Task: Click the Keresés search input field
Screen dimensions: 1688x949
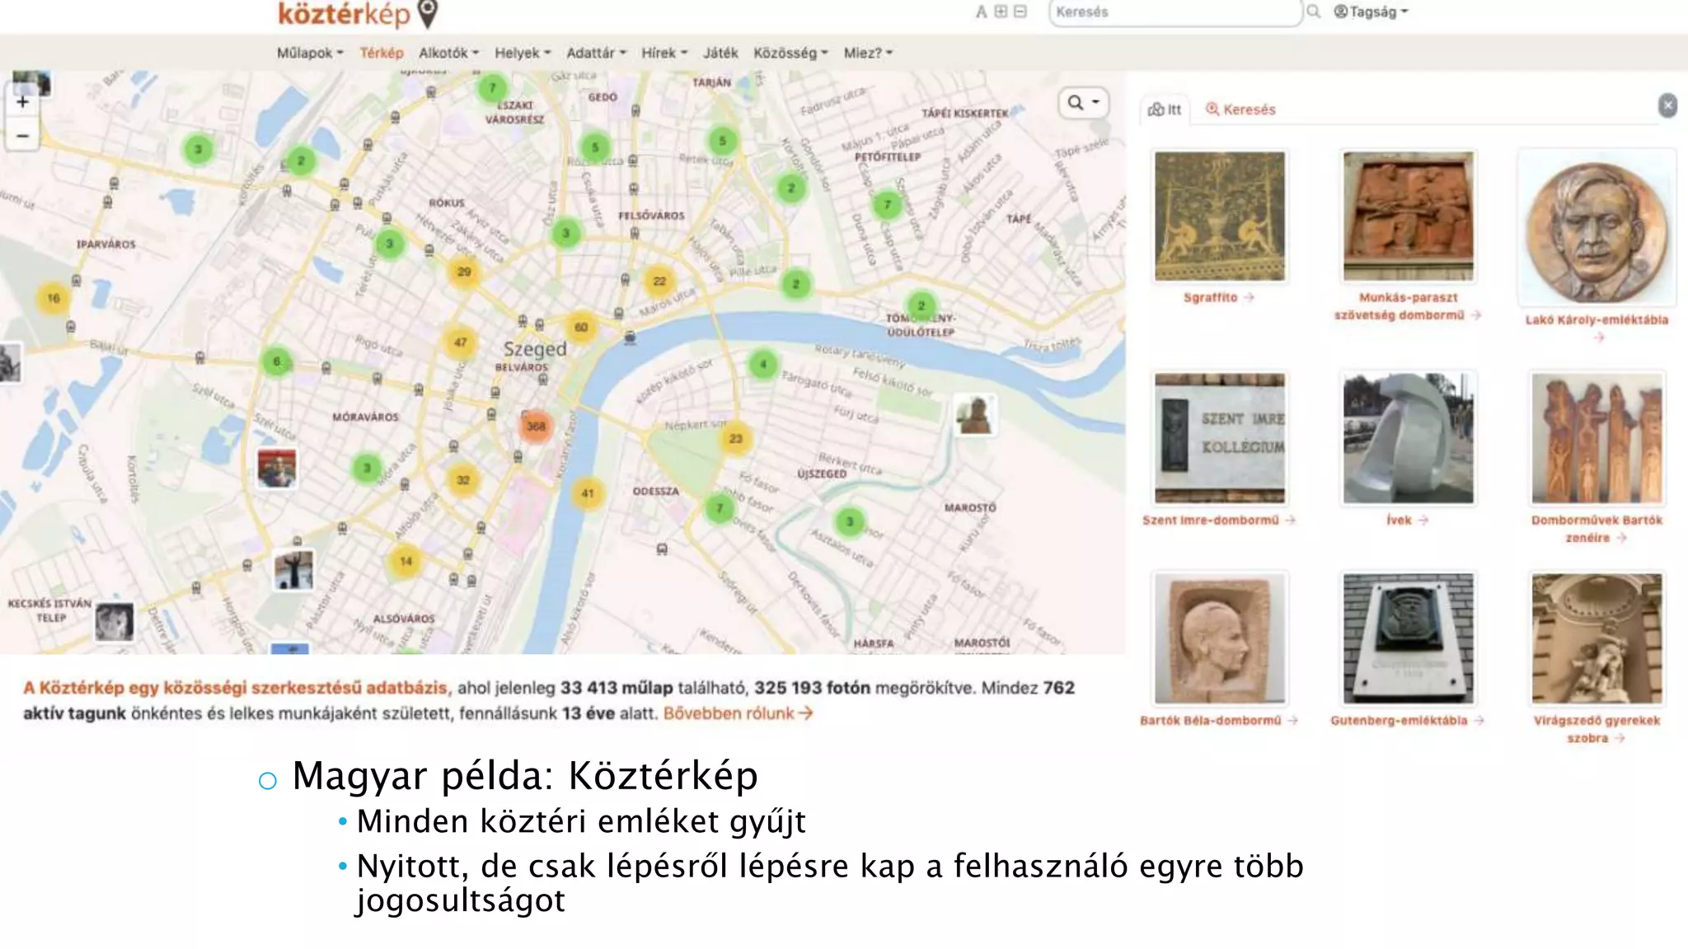Action: pyautogui.click(x=1175, y=12)
